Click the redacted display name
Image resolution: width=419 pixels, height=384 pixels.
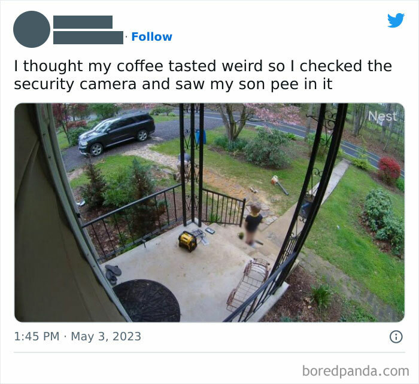tap(83, 22)
